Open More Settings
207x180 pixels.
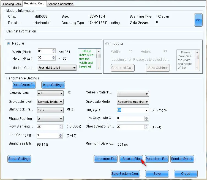coord(53,85)
